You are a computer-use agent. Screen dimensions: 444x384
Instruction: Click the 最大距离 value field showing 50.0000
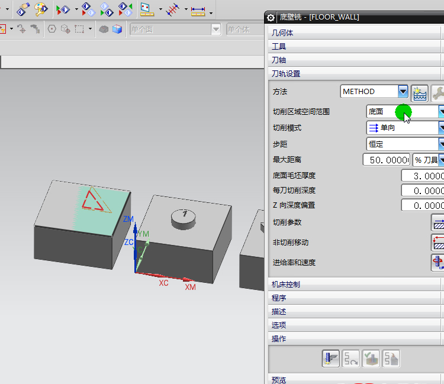(x=386, y=160)
